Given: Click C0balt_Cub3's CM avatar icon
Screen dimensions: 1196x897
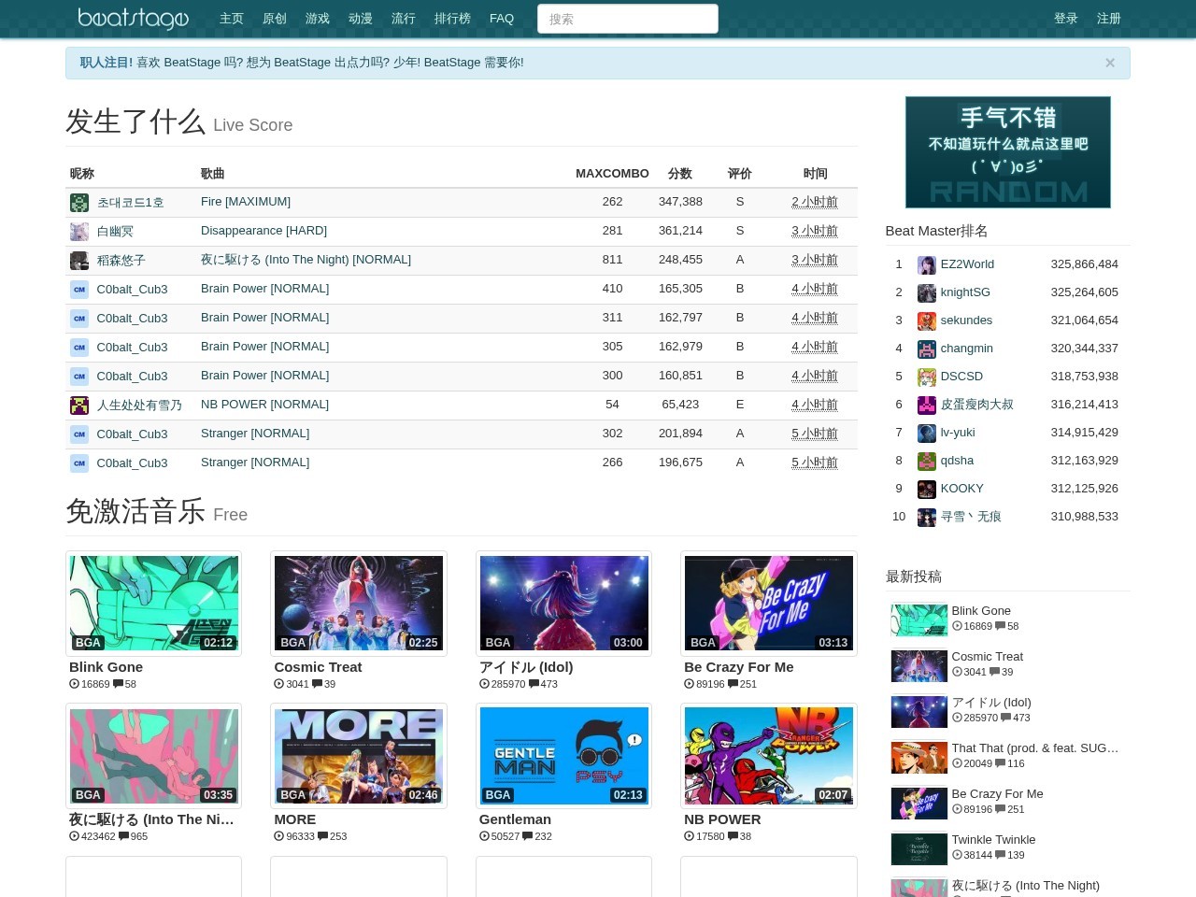Looking at the screenshot, I should pyautogui.click(x=79, y=290).
